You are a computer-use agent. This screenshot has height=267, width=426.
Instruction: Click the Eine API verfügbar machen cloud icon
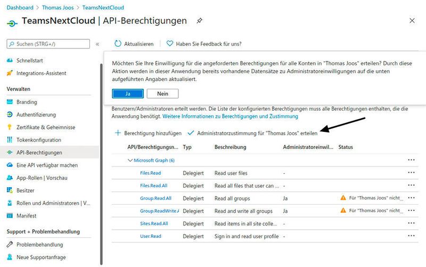pyautogui.click(x=10, y=165)
